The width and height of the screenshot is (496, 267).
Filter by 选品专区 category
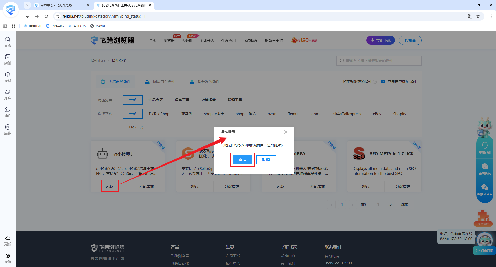(156, 100)
